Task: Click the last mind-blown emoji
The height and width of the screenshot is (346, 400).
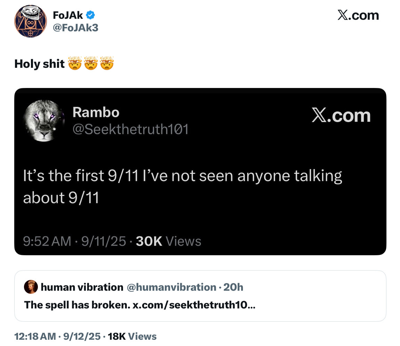Action: click(107, 64)
